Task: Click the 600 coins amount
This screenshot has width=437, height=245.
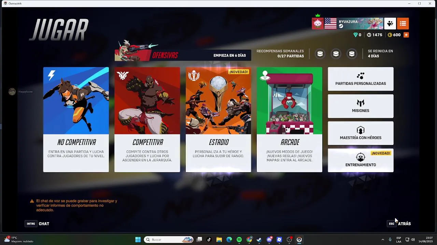Action: click(x=397, y=35)
